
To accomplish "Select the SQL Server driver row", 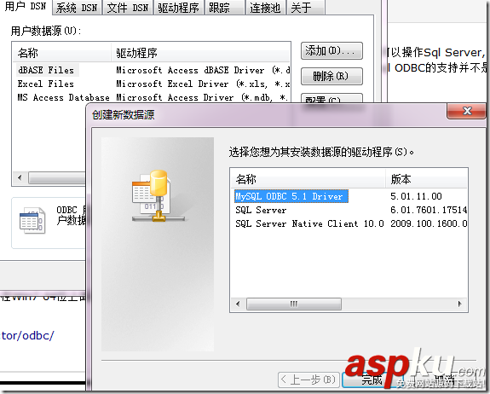I will (261, 210).
